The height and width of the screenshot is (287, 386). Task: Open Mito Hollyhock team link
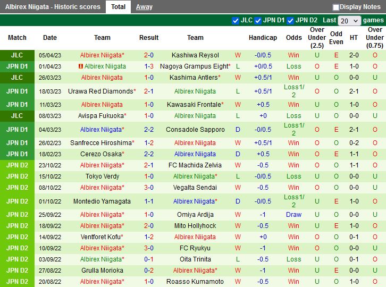pyautogui.click(x=195, y=226)
